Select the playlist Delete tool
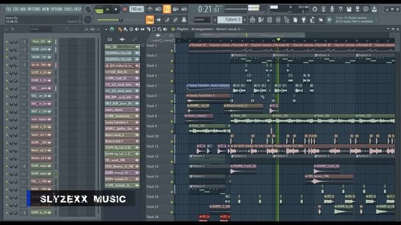Screen dimensions: 401x225 [x=131, y=29]
